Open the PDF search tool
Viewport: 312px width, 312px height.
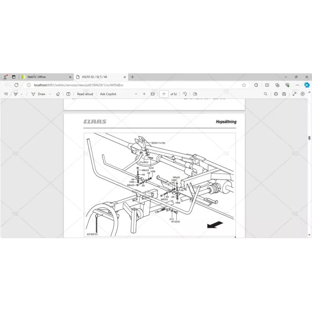click(x=266, y=94)
